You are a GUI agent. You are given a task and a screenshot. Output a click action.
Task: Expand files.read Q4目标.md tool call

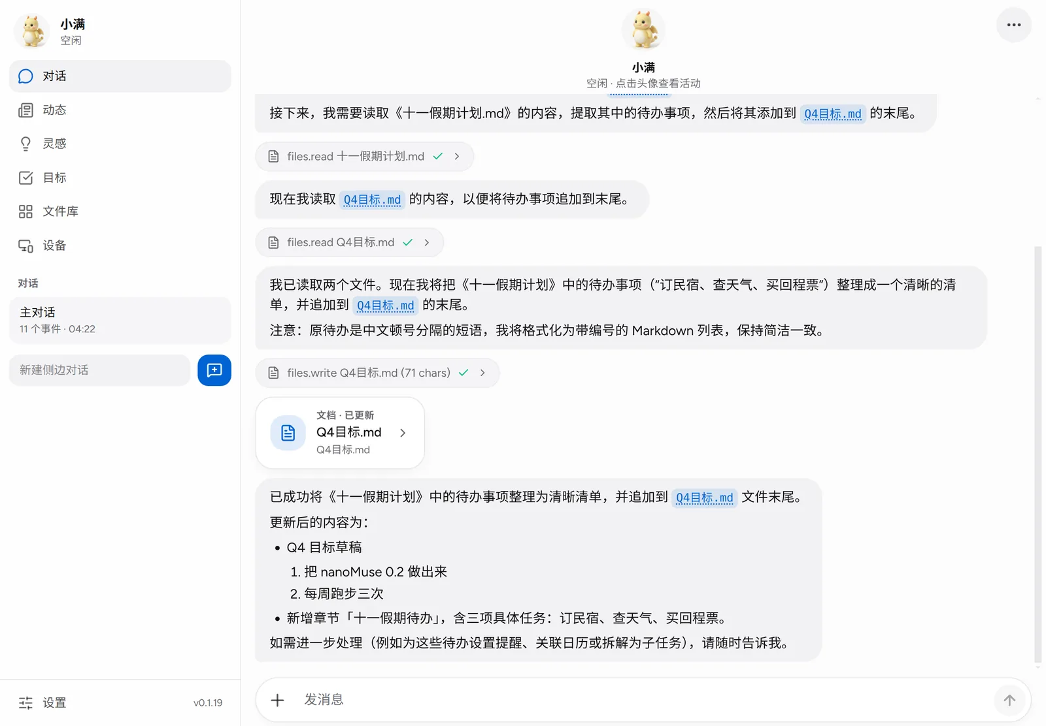pyautogui.click(x=349, y=242)
